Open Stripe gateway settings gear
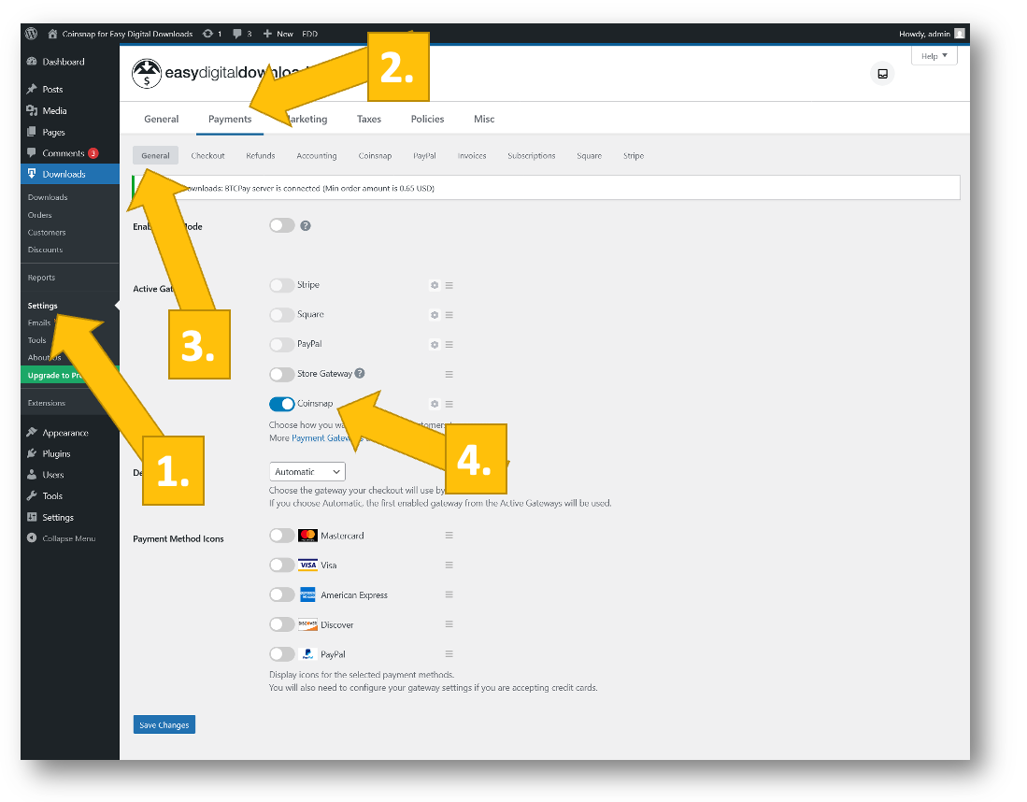The image size is (1027, 802). (435, 285)
